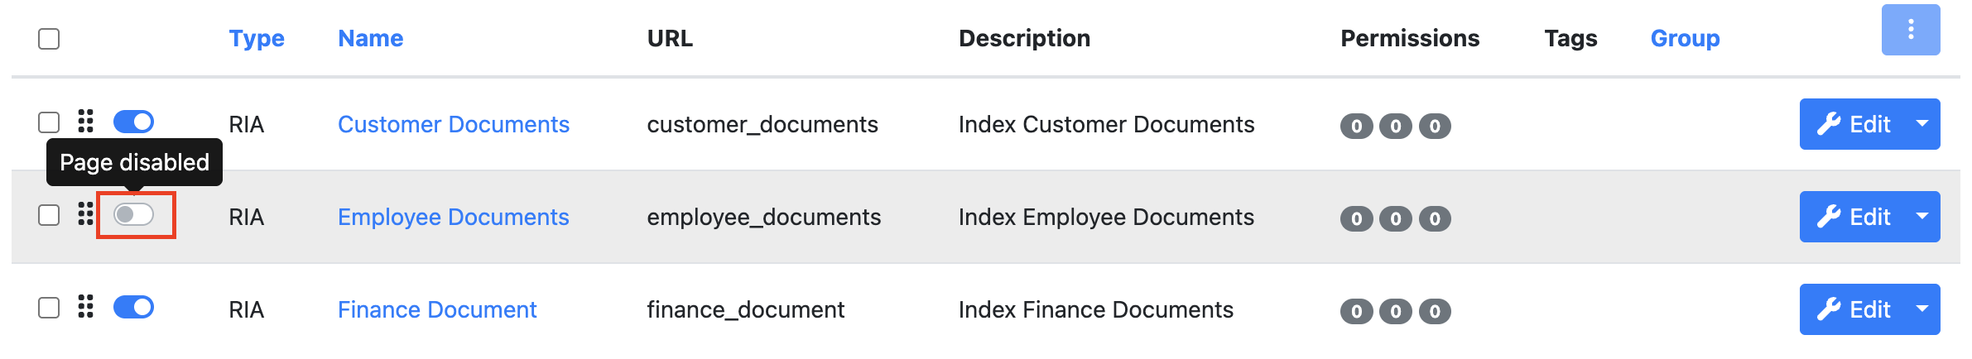Expand the Edit dropdown arrow for Customer Documents
Screen dimensions: 1972x359
tap(1922, 124)
